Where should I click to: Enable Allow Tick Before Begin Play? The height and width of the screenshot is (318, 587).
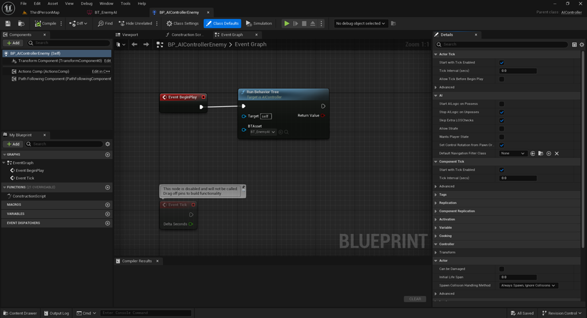pos(502,79)
